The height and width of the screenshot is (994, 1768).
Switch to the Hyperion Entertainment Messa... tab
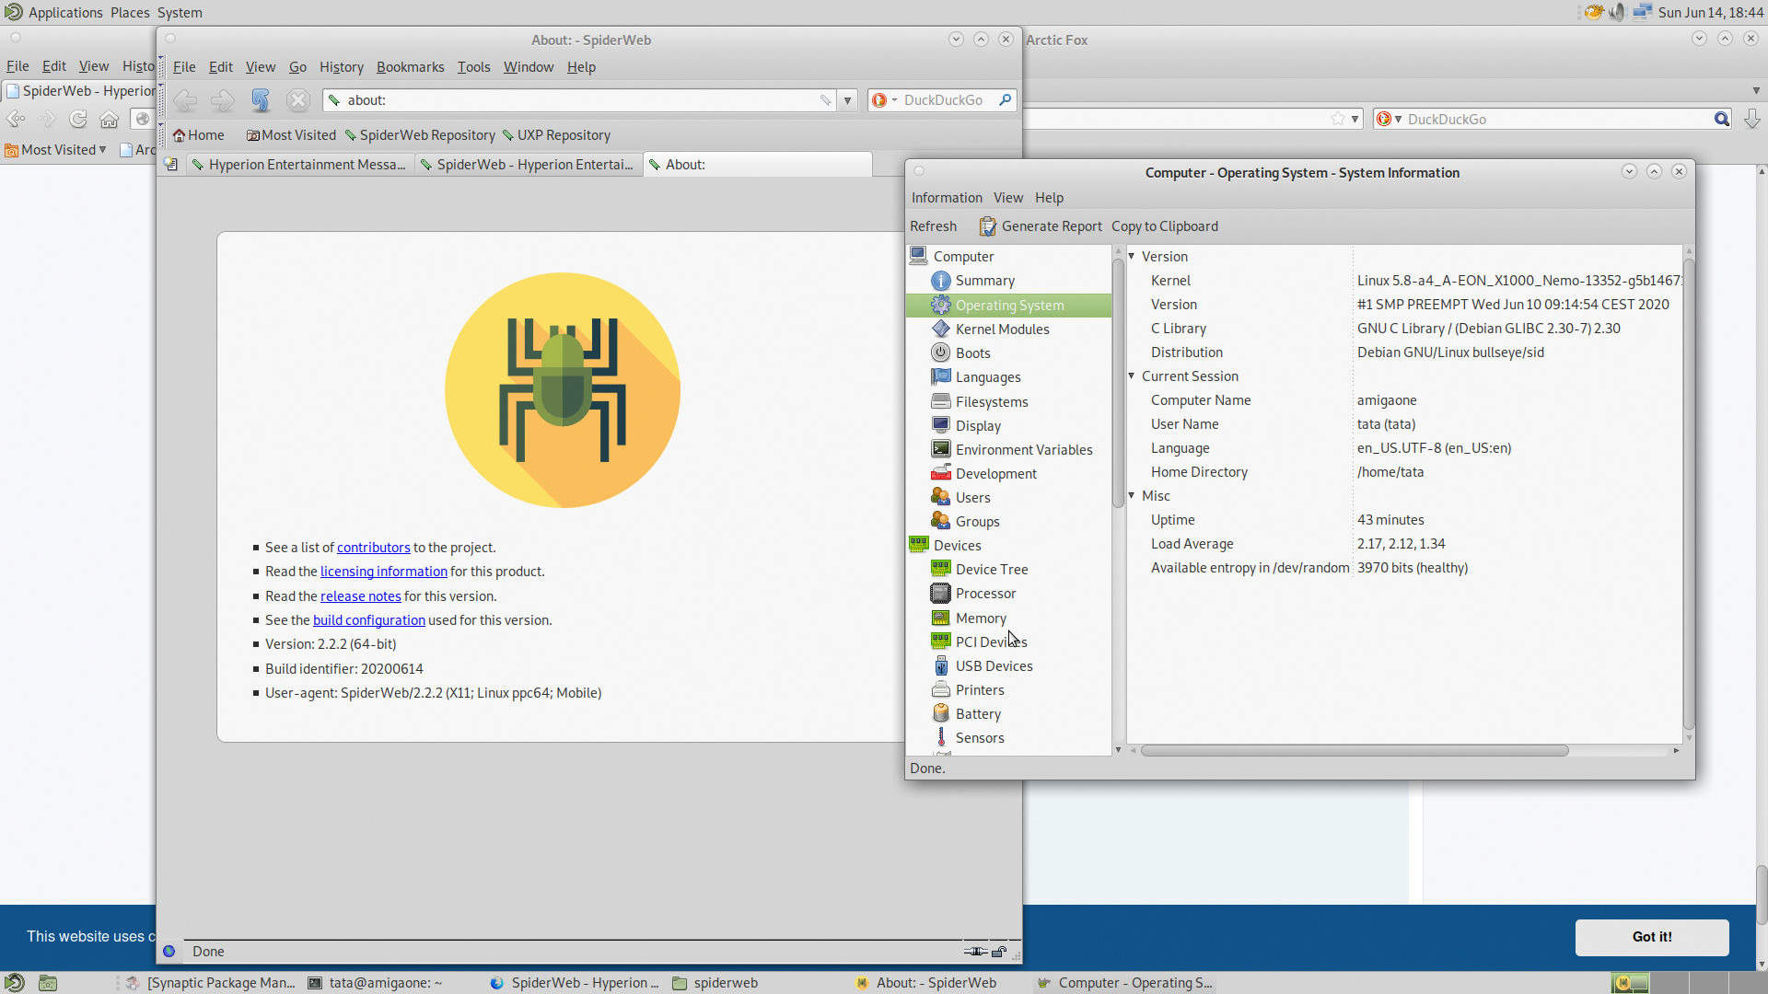(x=298, y=165)
